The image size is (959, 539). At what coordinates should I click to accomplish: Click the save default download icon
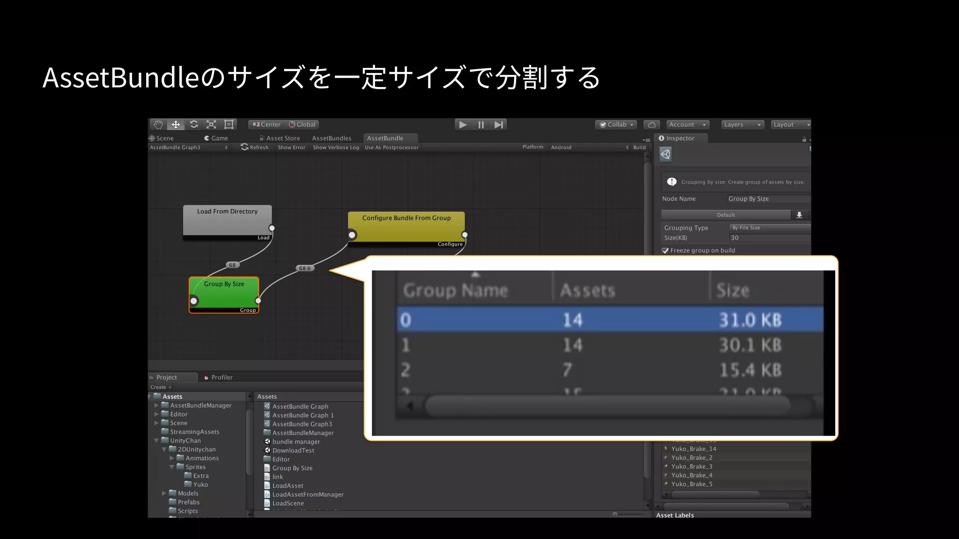point(799,215)
